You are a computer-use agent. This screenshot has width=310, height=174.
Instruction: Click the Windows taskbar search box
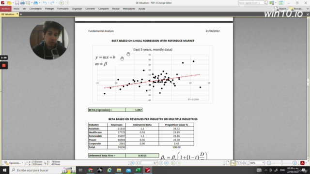pyautogui.click(x=43, y=170)
